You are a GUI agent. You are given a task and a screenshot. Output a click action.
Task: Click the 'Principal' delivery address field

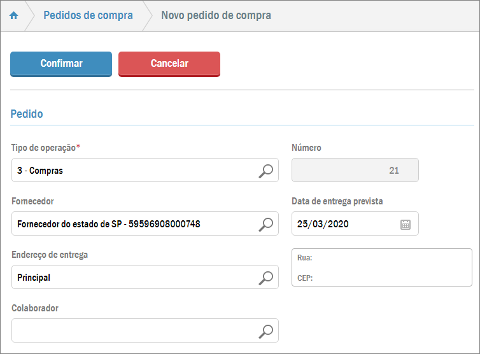(x=134, y=278)
